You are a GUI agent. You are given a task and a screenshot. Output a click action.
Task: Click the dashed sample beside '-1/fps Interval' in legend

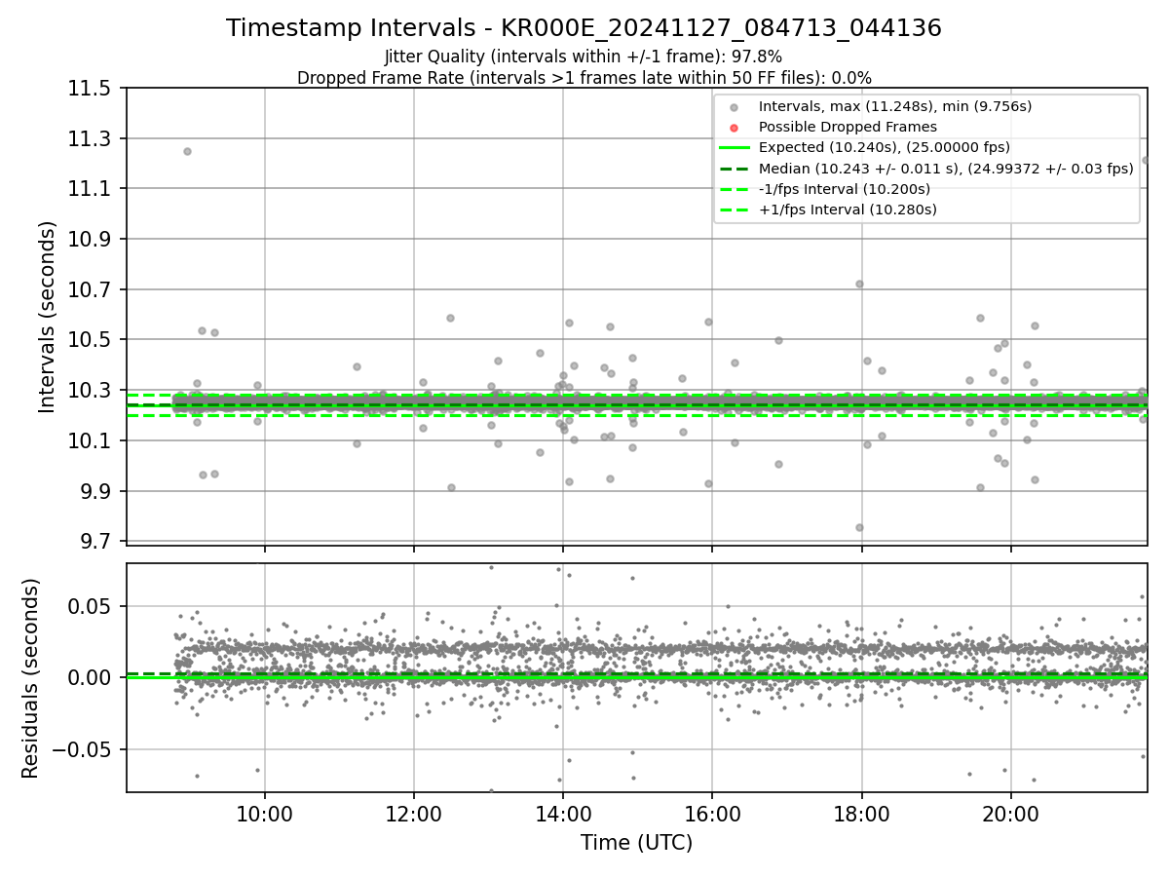(x=735, y=189)
